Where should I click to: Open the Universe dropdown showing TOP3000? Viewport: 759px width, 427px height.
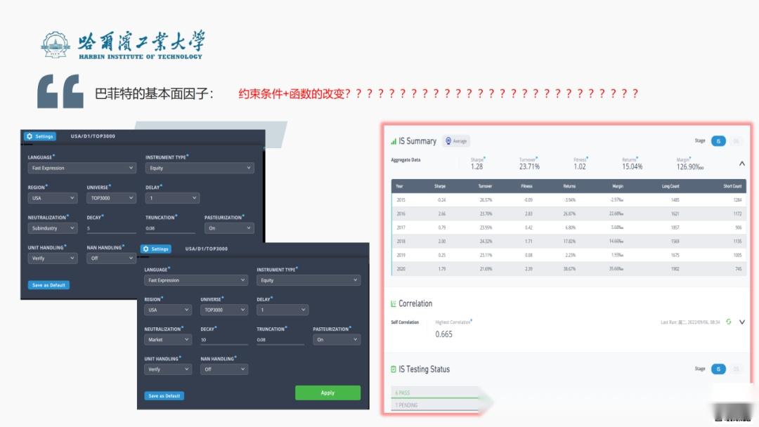click(x=224, y=310)
